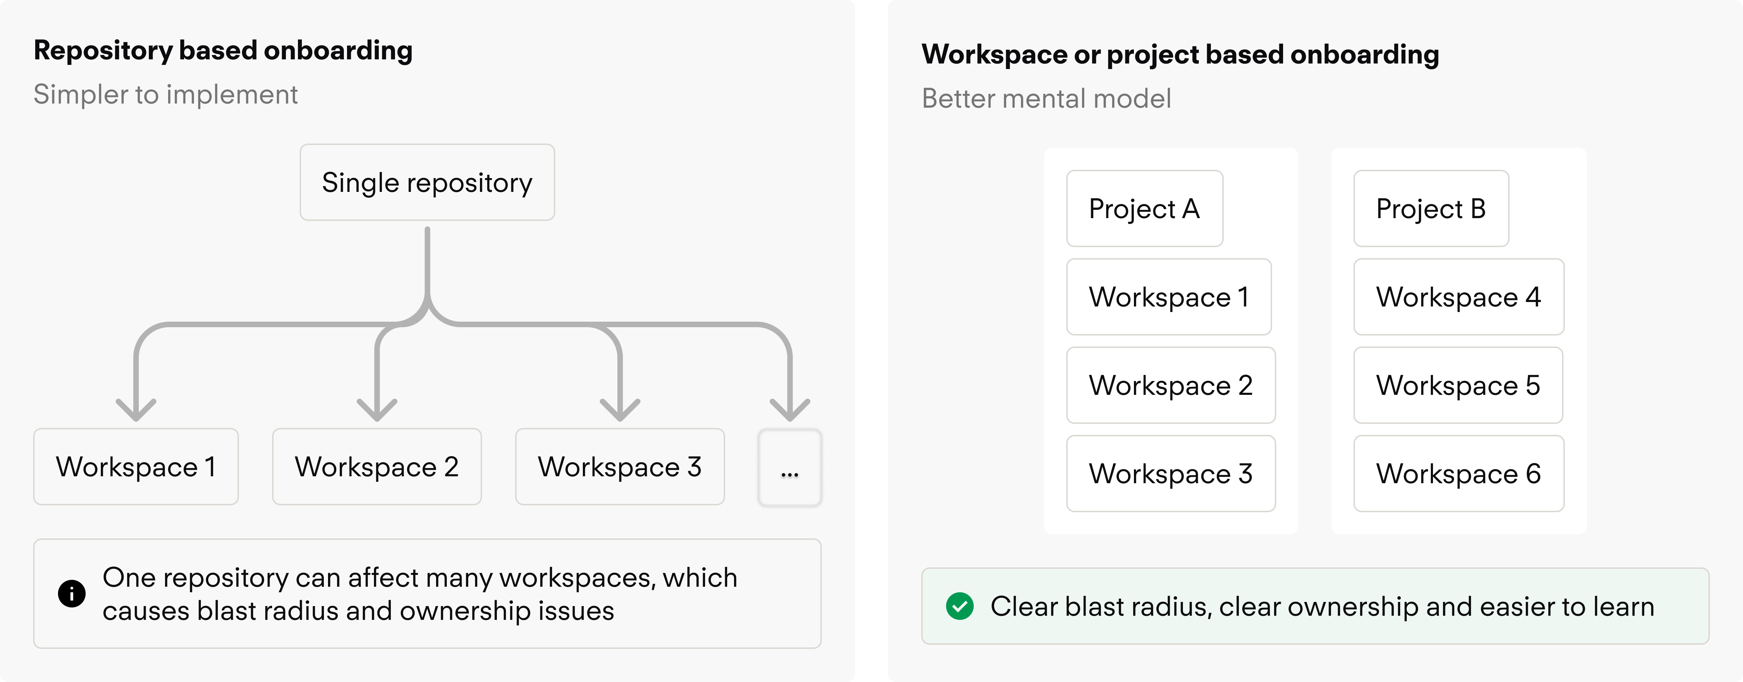This screenshot has width=1743, height=682.
Task: Select the Single repository box
Action: pos(427,183)
